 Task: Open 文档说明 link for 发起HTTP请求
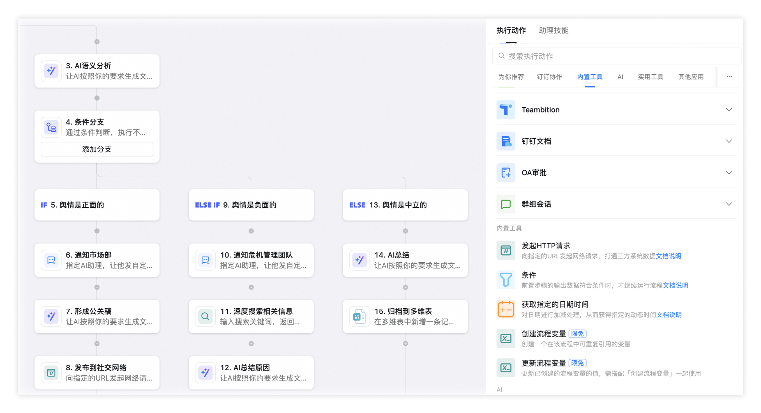[668, 256]
